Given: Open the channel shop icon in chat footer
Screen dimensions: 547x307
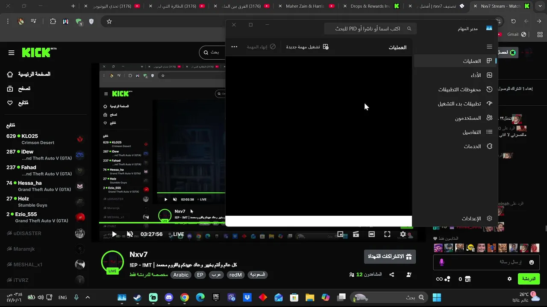Looking at the screenshot, I should tap(468, 279).
